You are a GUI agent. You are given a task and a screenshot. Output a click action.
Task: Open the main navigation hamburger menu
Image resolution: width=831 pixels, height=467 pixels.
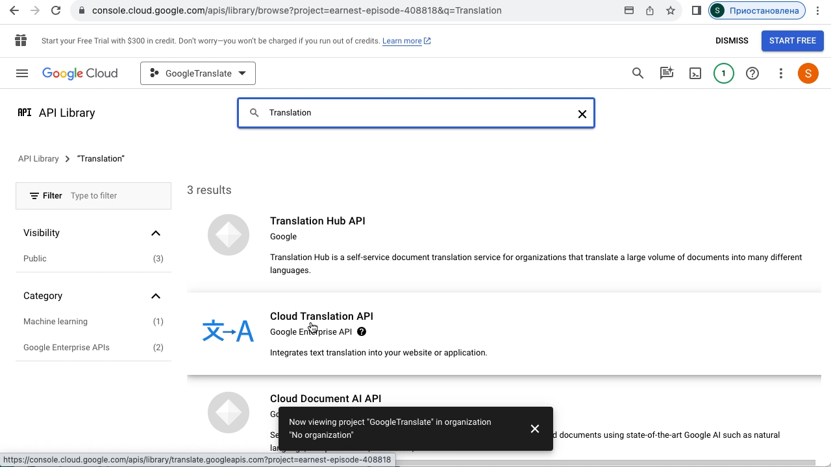22,73
